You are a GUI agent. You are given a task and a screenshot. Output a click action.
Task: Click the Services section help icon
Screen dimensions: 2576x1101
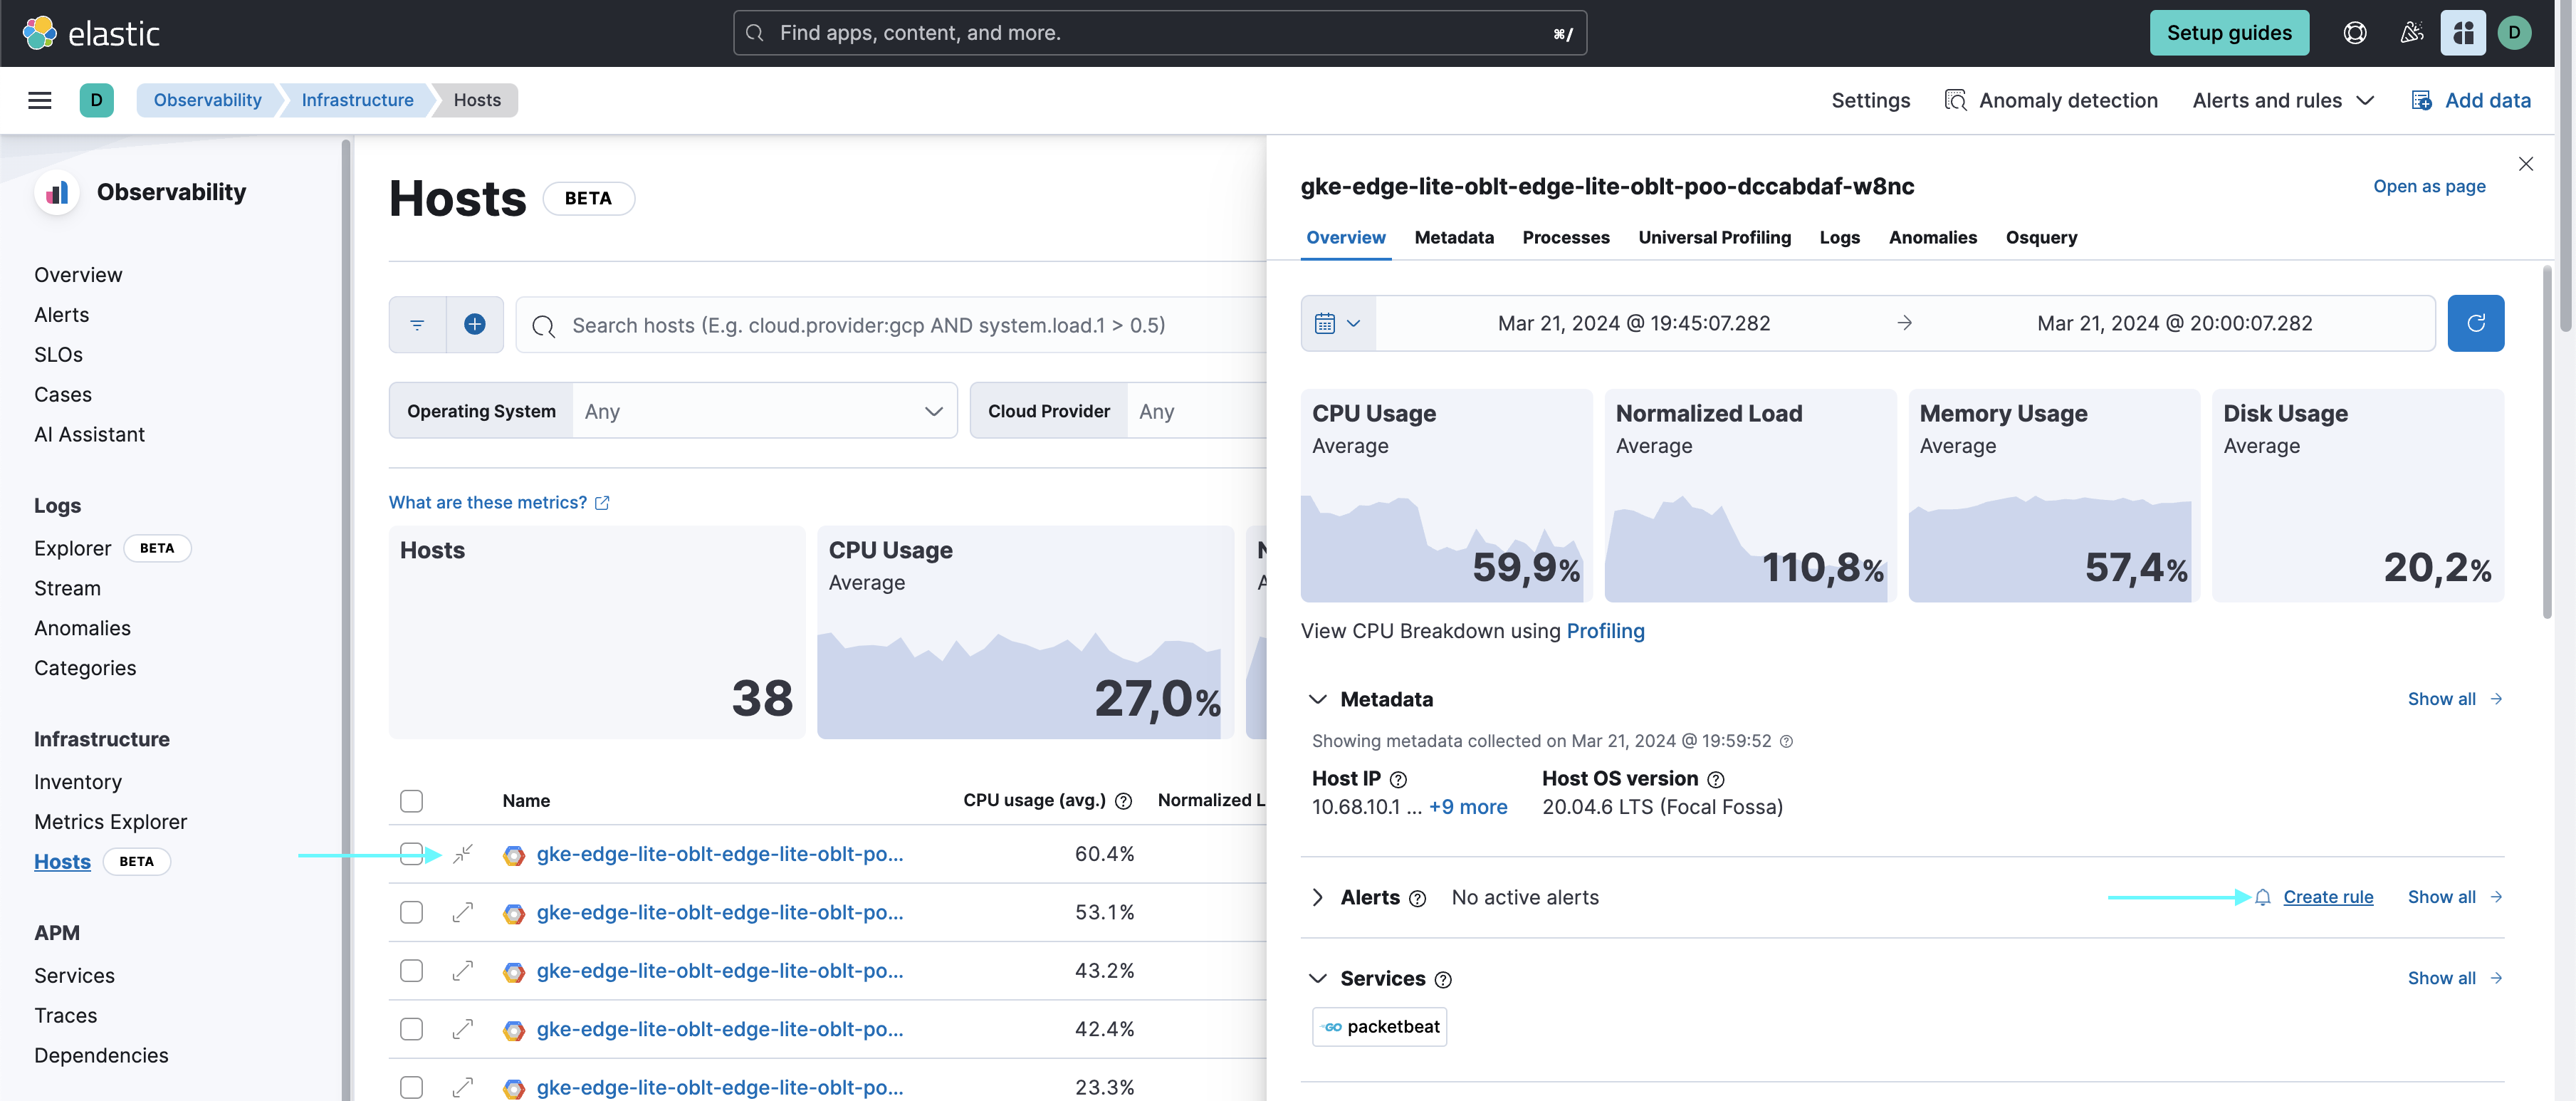point(1443,979)
